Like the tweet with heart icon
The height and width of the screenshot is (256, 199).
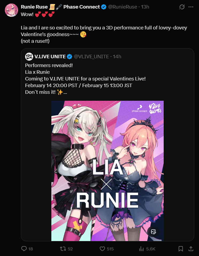(102, 249)
